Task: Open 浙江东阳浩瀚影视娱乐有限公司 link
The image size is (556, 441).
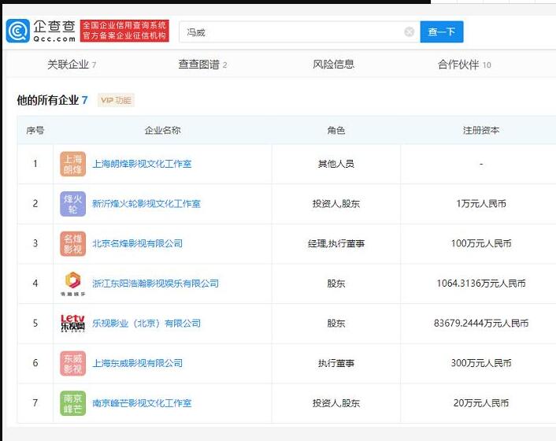Action: [x=155, y=283]
